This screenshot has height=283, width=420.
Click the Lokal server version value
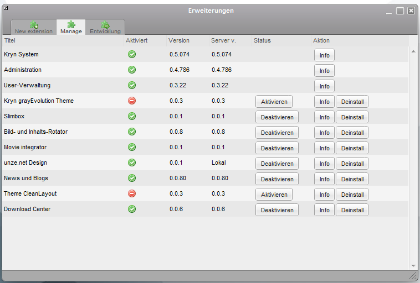pos(218,163)
